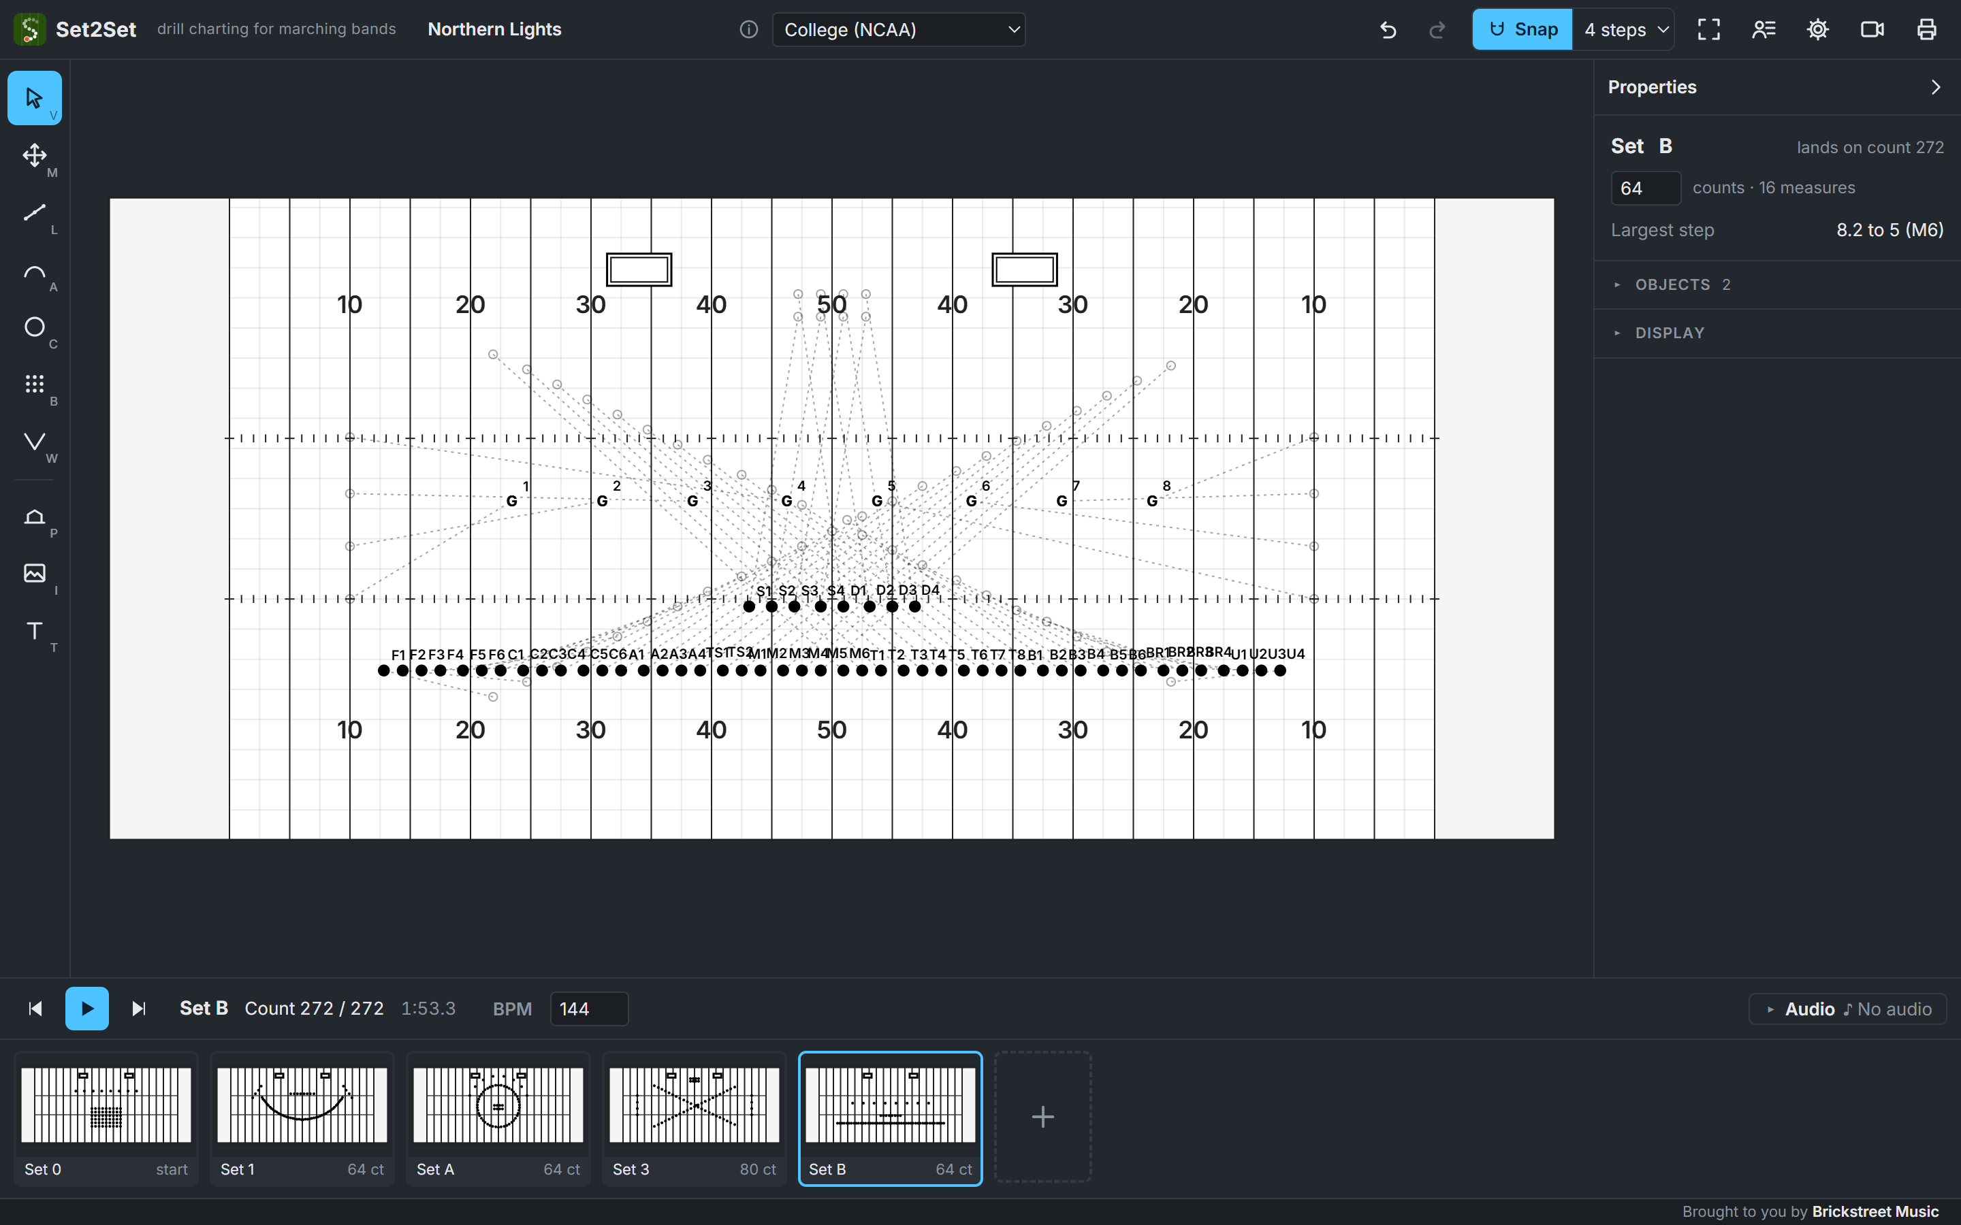Toggle light/dark theme
1961x1225 pixels.
[x=1817, y=30]
